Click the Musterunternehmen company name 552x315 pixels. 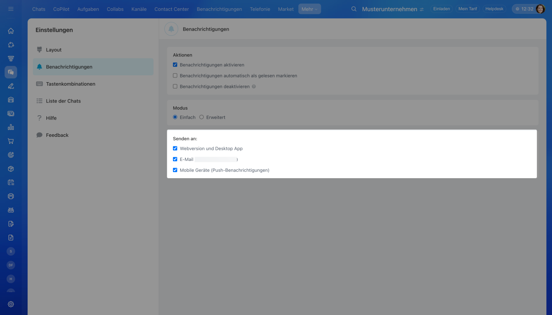(389, 9)
